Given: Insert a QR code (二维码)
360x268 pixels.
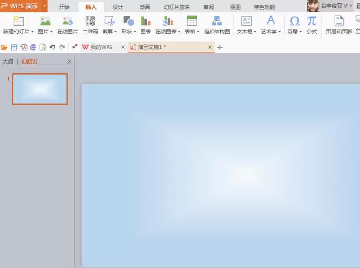Looking at the screenshot, I should [x=90, y=21].
